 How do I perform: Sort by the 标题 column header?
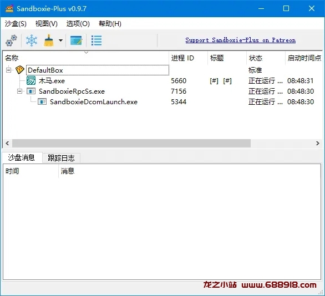(x=227, y=58)
